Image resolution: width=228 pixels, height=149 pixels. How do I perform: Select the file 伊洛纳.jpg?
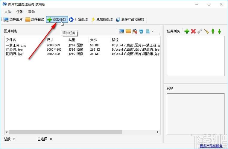tap(14, 49)
